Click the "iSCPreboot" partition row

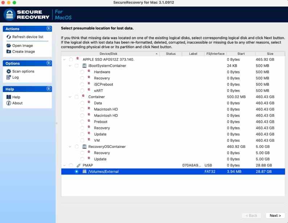click(x=173, y=84)
